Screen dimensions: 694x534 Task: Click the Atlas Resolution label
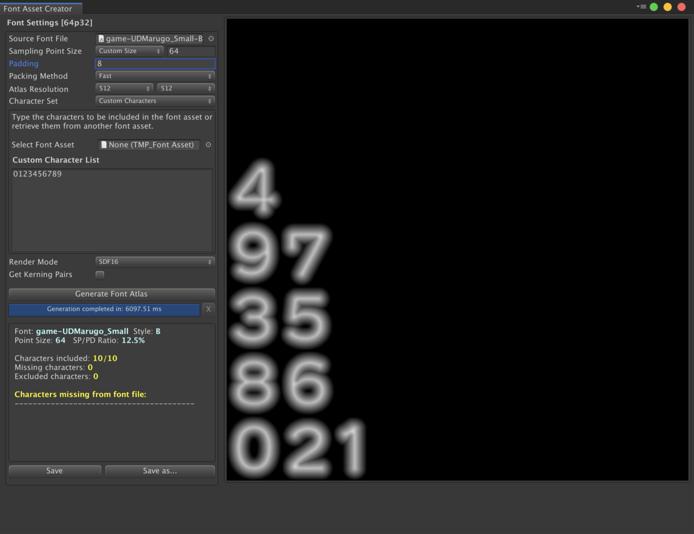(x=39, y=89)
